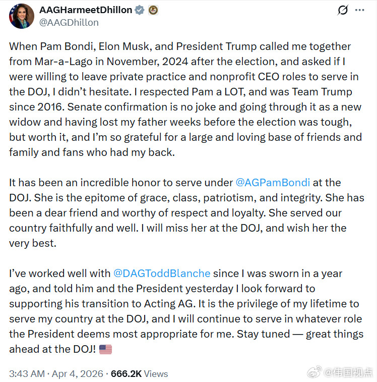This screenshot has height=382, width=377.
Task: Click the government affiliation seal badge
Action: [x=152, y=10]
